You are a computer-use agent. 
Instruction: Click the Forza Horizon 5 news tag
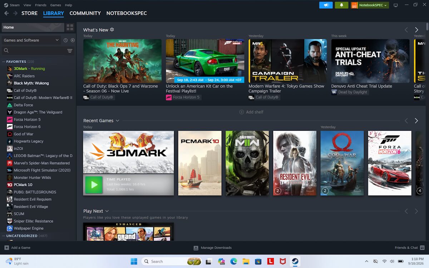point(183,97)
